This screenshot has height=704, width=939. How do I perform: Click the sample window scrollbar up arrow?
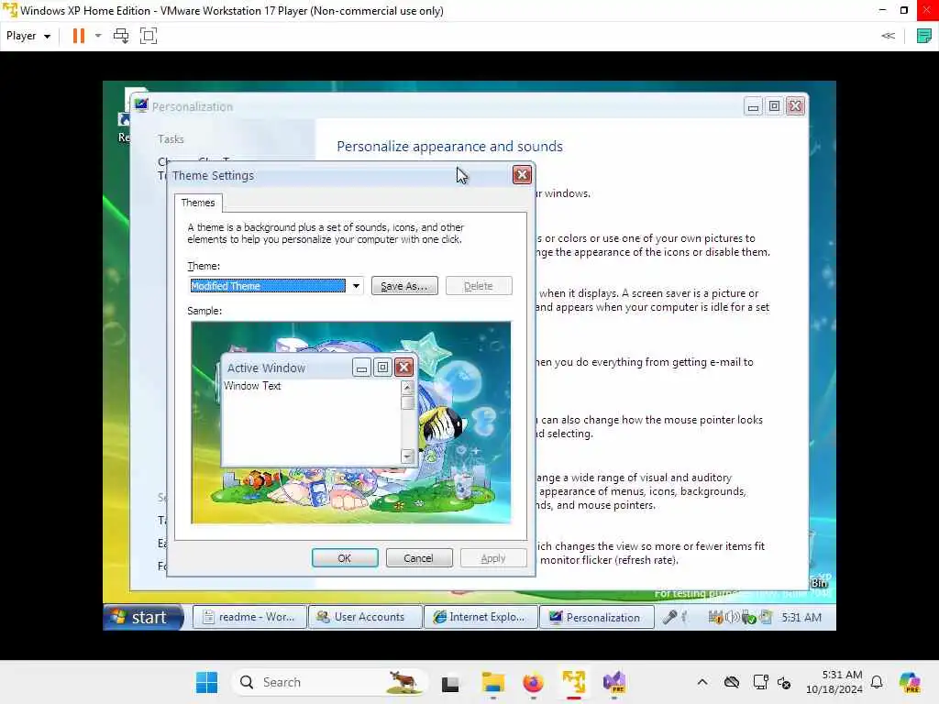[x=407, y=388]
